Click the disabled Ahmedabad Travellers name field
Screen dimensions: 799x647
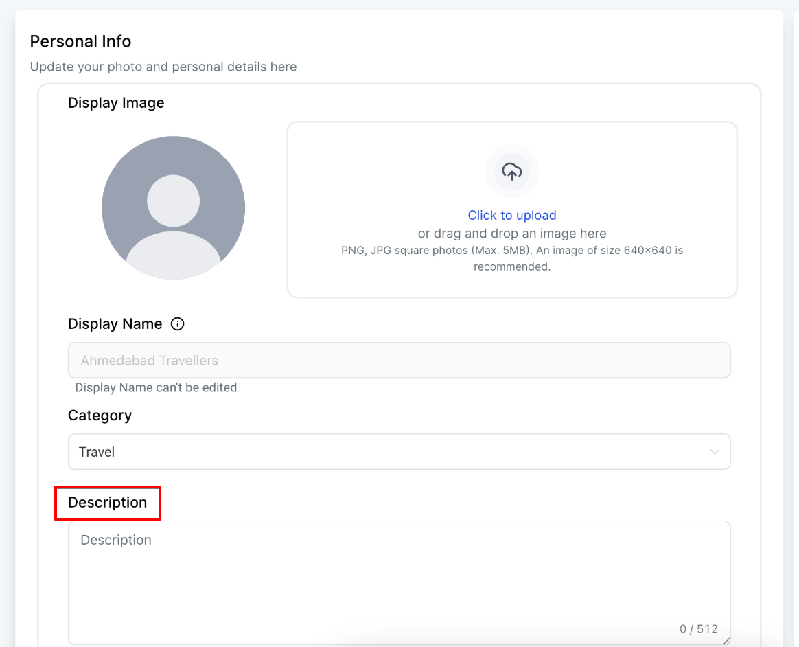coord(398,361)
